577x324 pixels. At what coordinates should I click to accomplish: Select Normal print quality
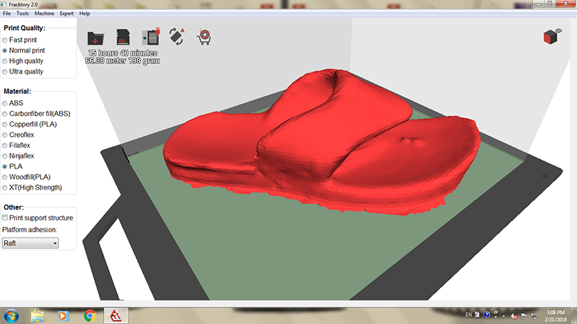(24, 50)
